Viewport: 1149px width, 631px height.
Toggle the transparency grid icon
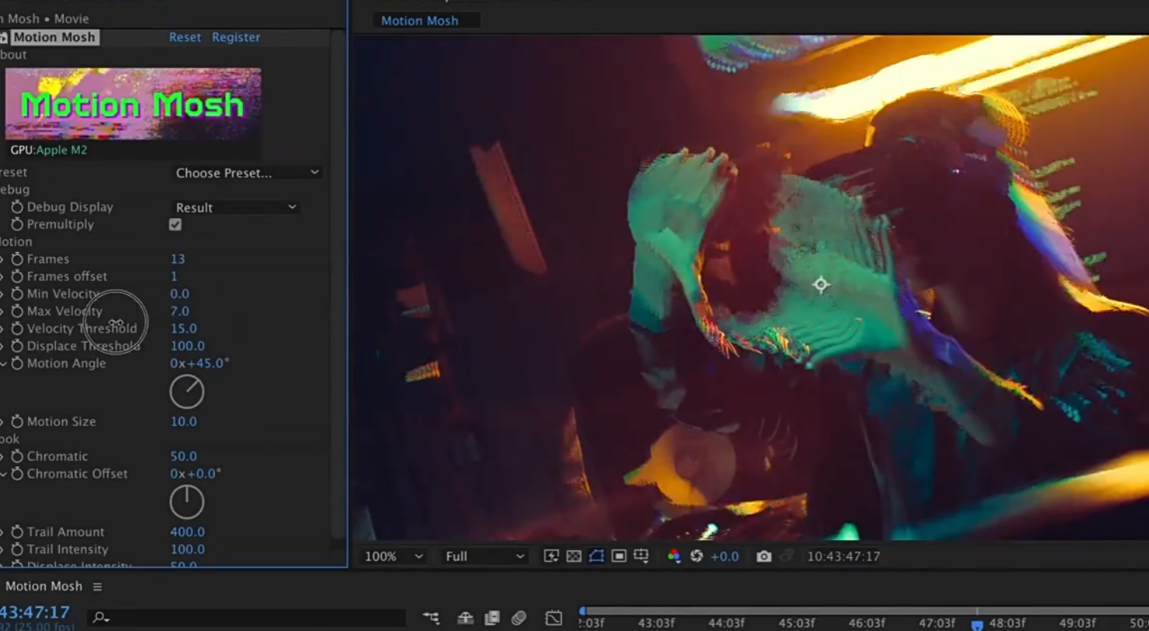(x=574, y=556)
